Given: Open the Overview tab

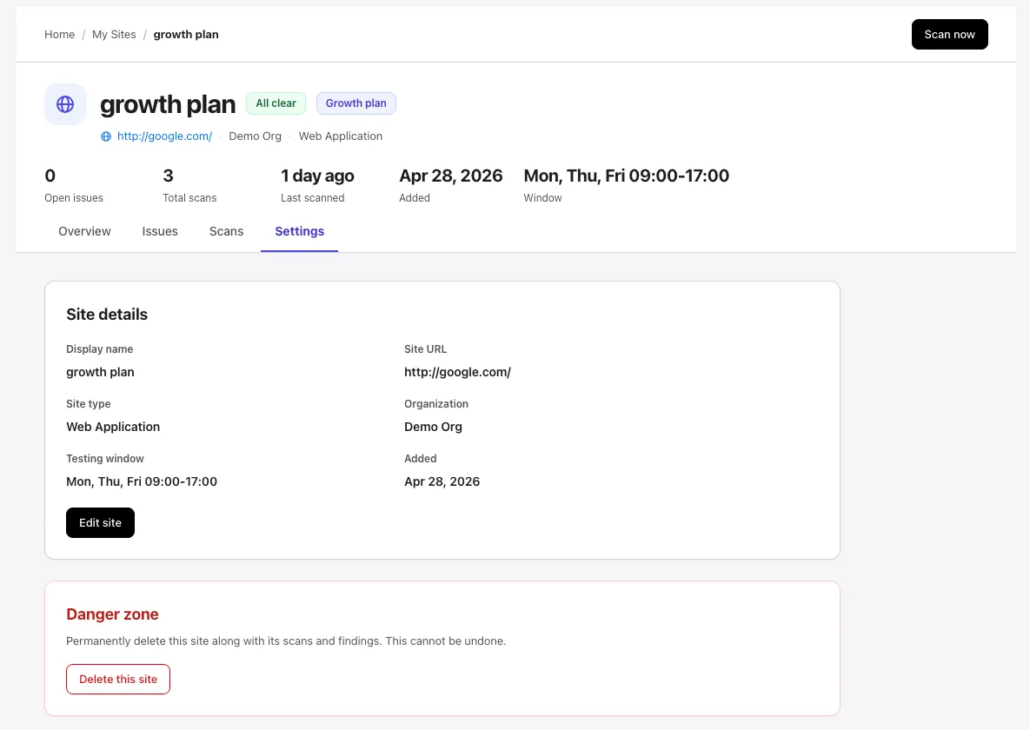Looking at the screenshot, I should [84, 231].
